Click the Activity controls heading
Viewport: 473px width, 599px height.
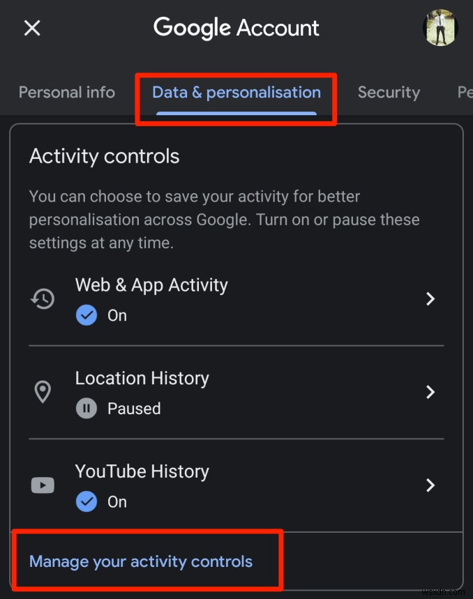(103, 156)
